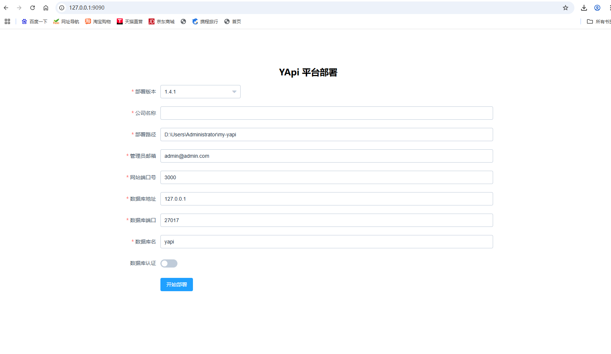The width and height of the screenshot is (611, 354).
Task: Click the 网站端口号 input field
Action: [x=327, y=177]
